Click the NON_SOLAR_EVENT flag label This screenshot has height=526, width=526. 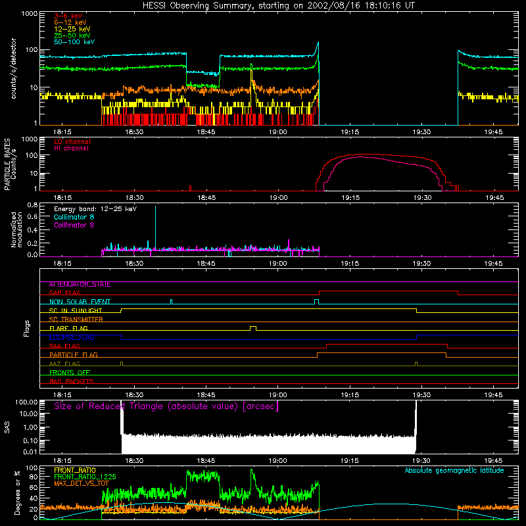click(x=80, y=302)
